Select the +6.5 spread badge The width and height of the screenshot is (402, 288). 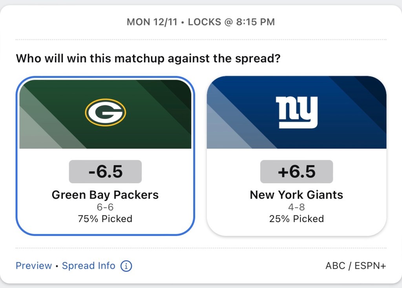click(296, 171)
